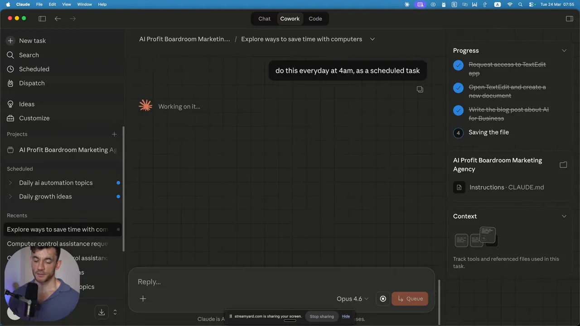Open the project folder icon in right panel

(x=563, y=165)
